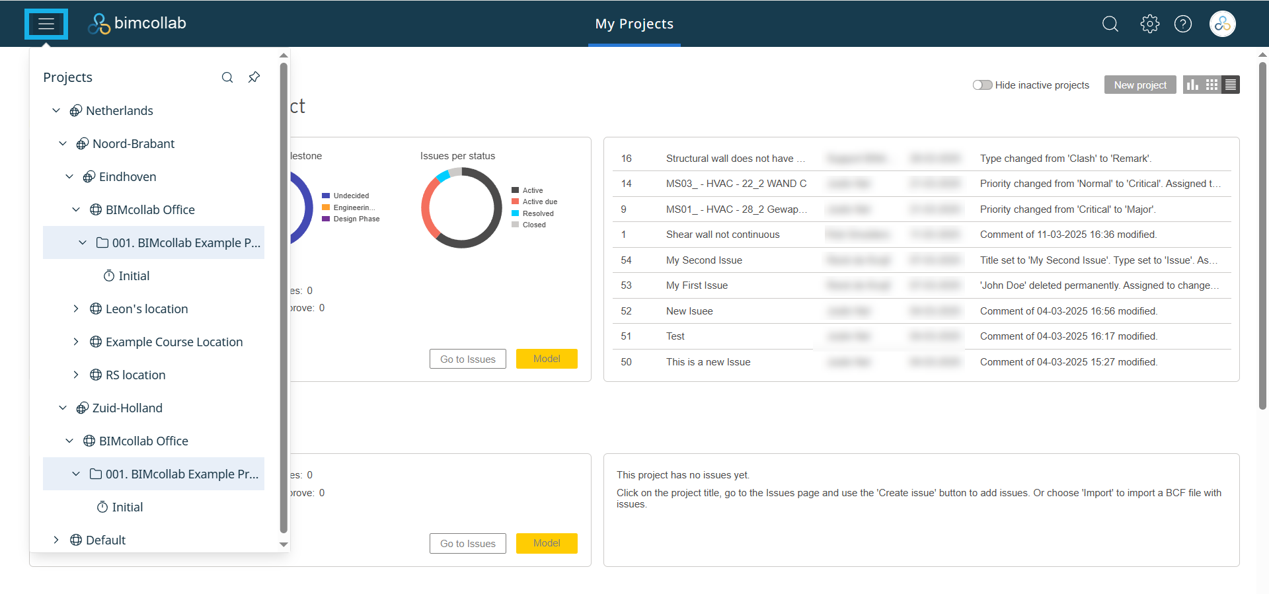The width and height of the screenshot is (1269, 594).
Task: Select BIMcollab Office under Zuid-Holland
Action: 143,441
